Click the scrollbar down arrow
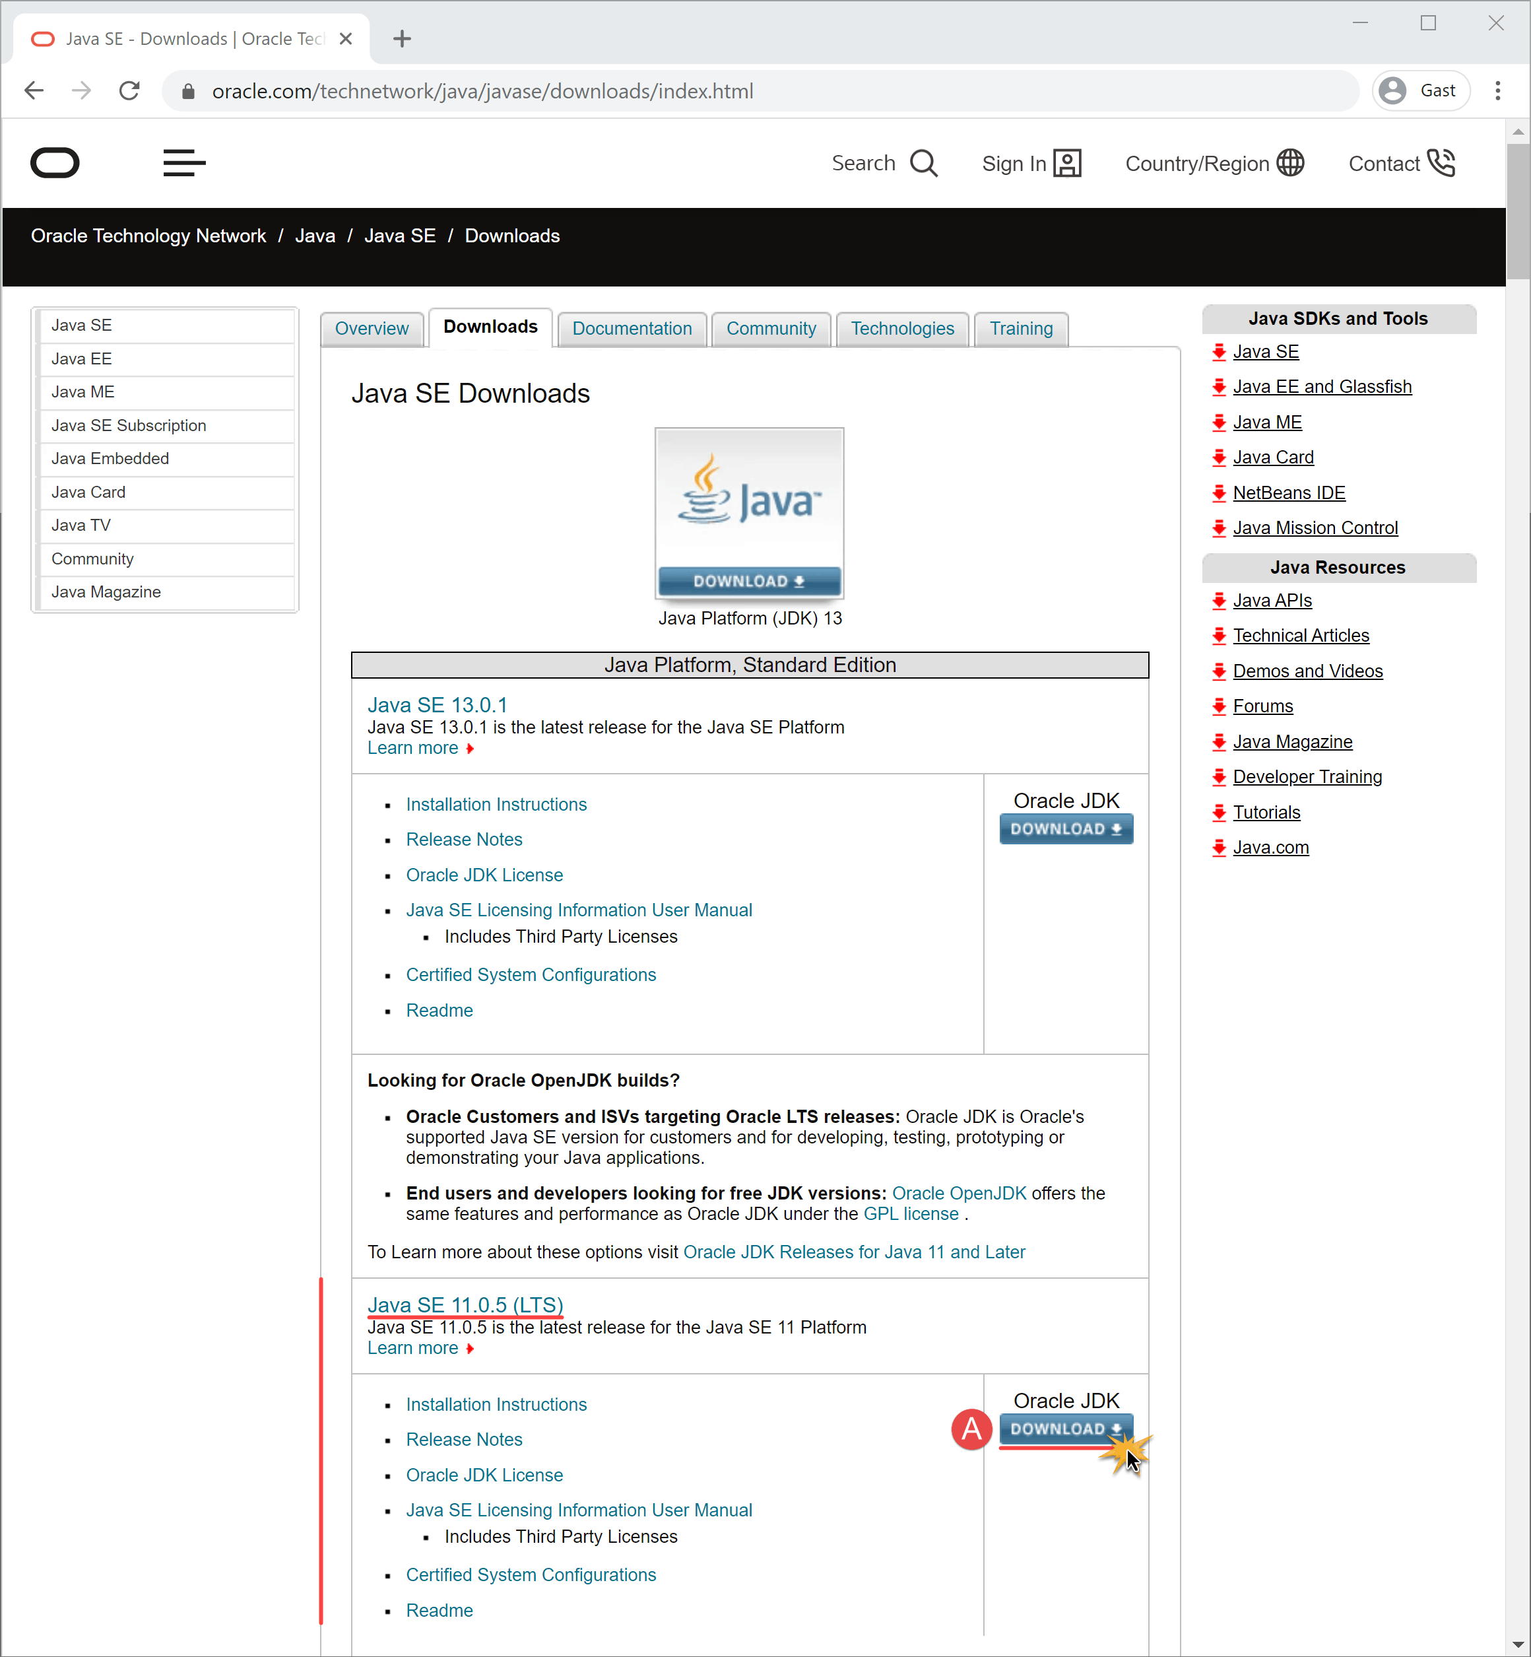This screenshot has width=1531, height=1657. (x=1518, y=1644)
